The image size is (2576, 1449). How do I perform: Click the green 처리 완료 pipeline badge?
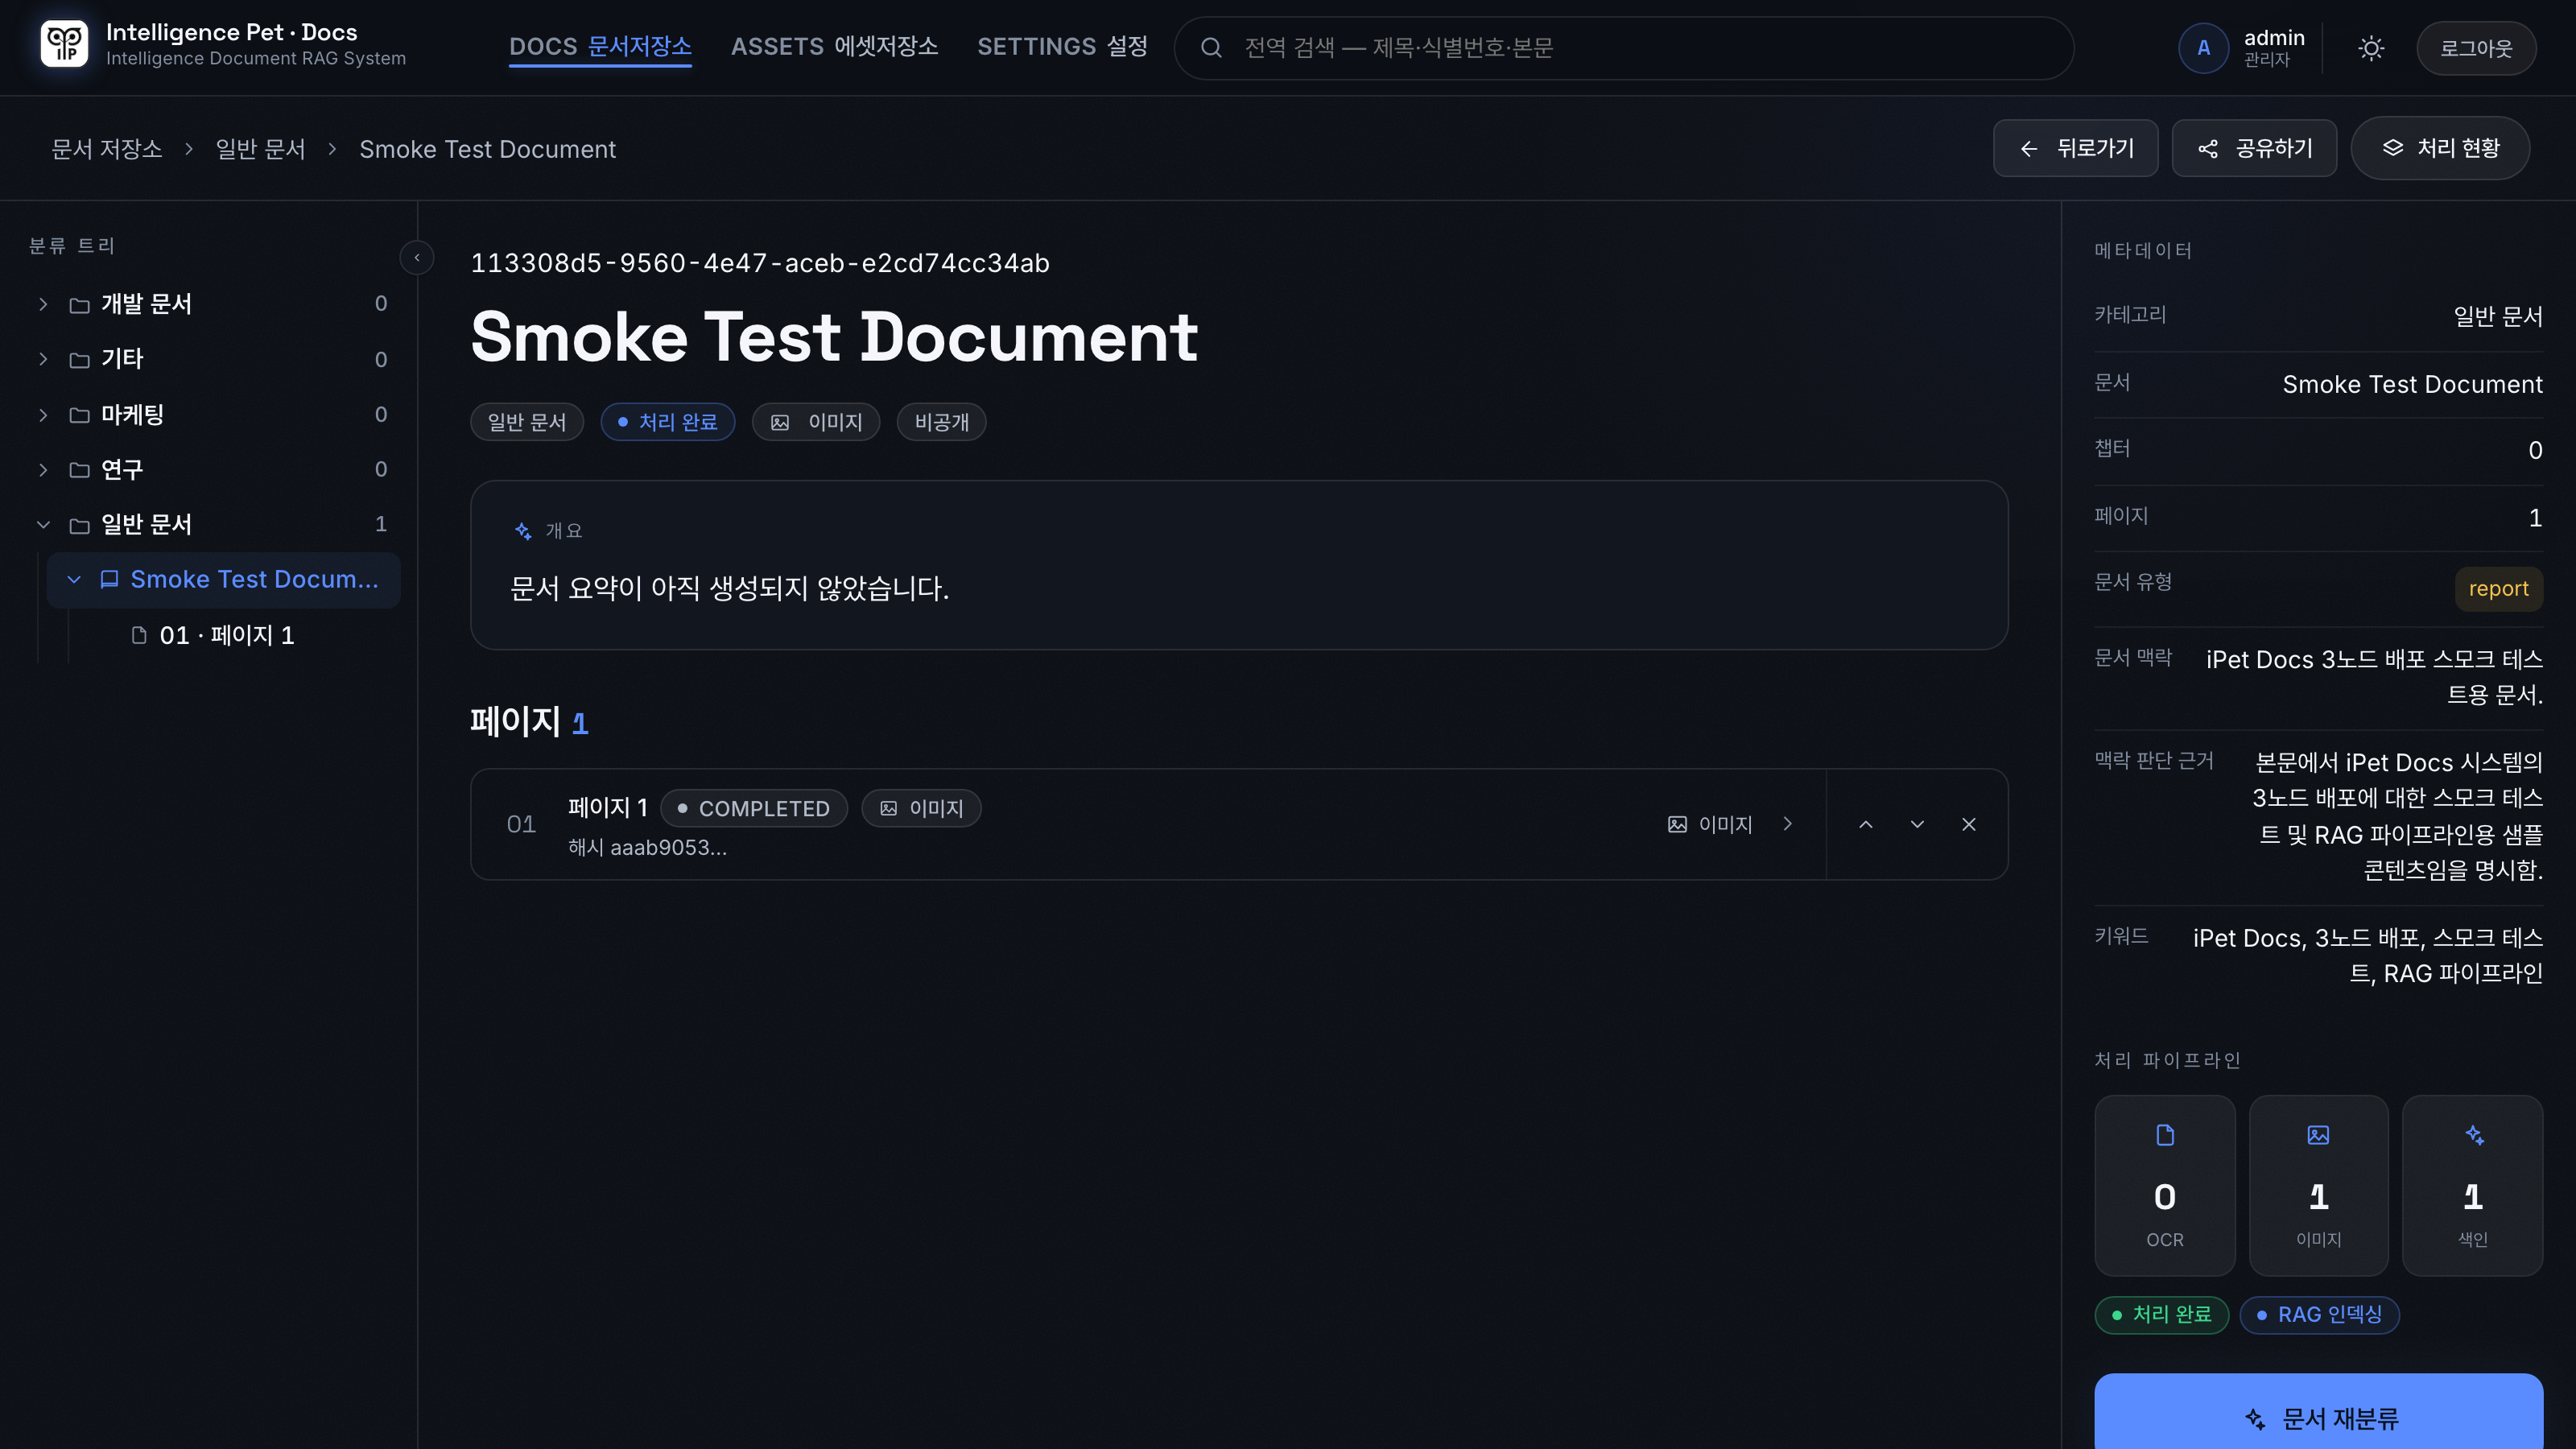(x=2161, y=1314)
